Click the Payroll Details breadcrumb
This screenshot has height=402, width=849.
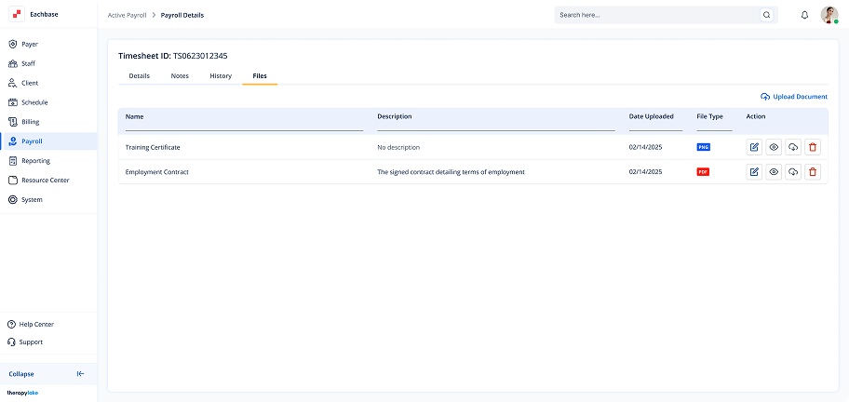(x=182, y=15)
